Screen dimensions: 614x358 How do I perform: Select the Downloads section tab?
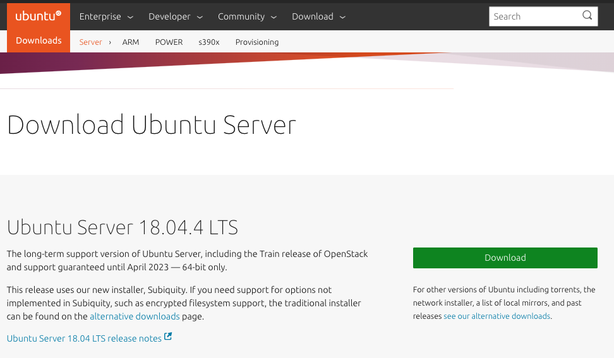39,40
